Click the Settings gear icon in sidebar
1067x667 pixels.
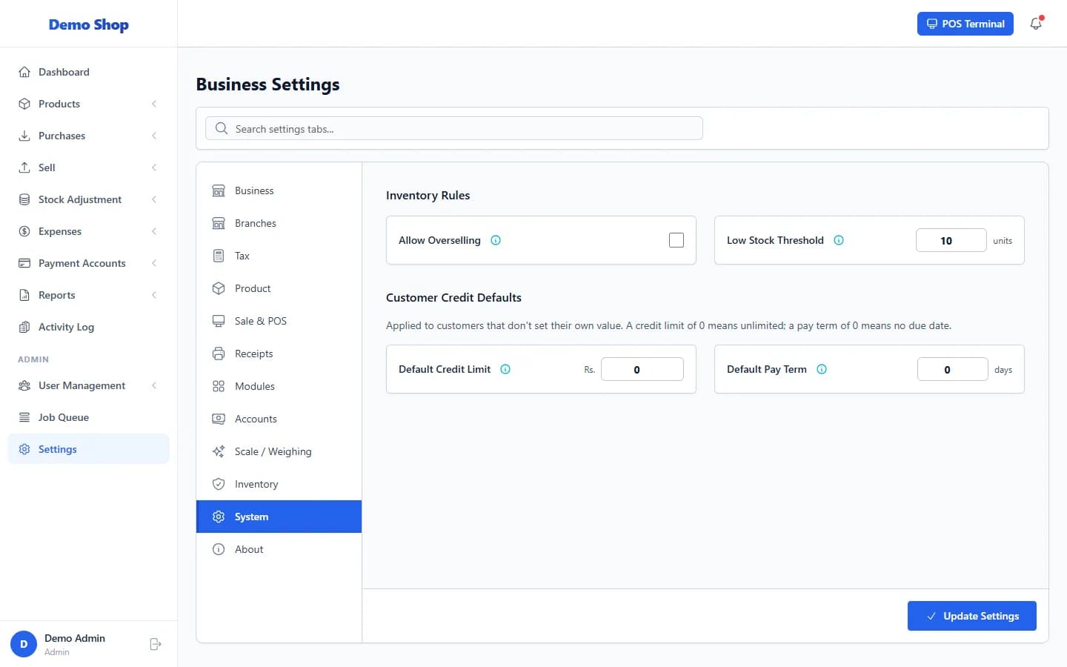pyautogui.click(x=24, y=449)
